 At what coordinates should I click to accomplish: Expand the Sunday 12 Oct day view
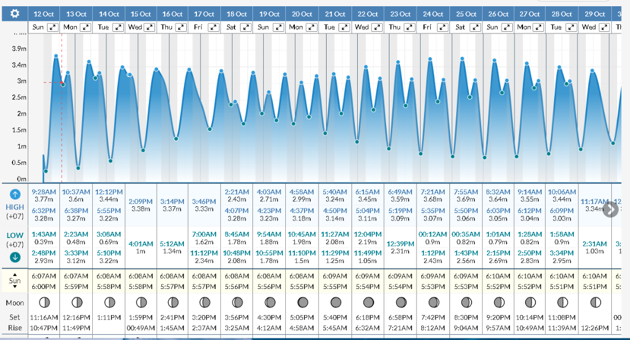tap(53, 27)
